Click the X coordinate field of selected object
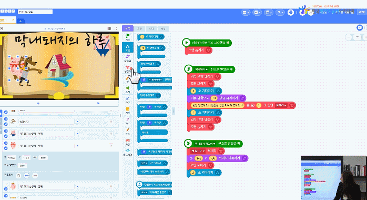 pyautogui.click(x=12, y=157)
